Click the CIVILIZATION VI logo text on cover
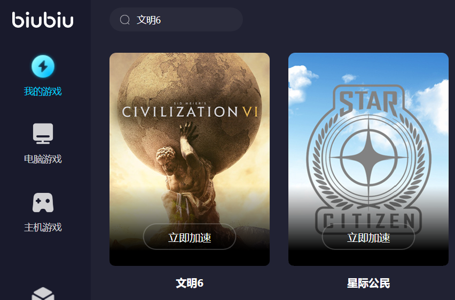The width and height of the screenshot is (455, 300). click(190, 111)
